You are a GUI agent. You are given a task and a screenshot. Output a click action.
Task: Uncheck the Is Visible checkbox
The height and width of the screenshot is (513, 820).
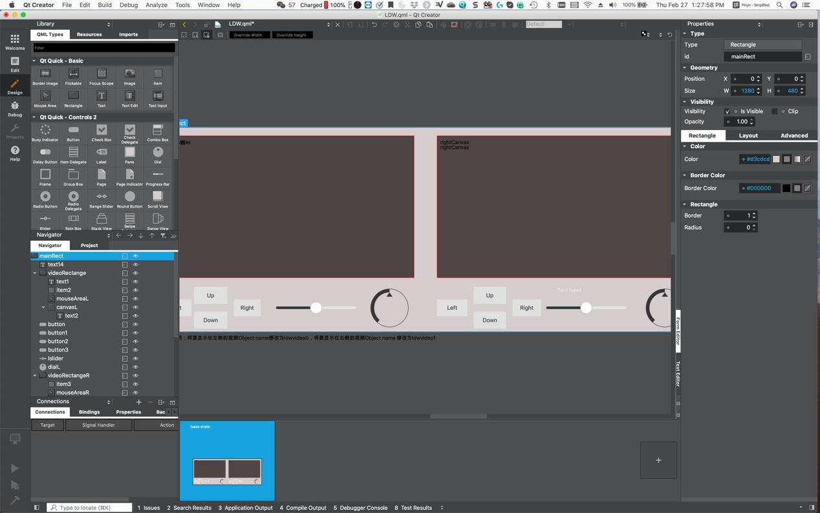tap(728, 111)
